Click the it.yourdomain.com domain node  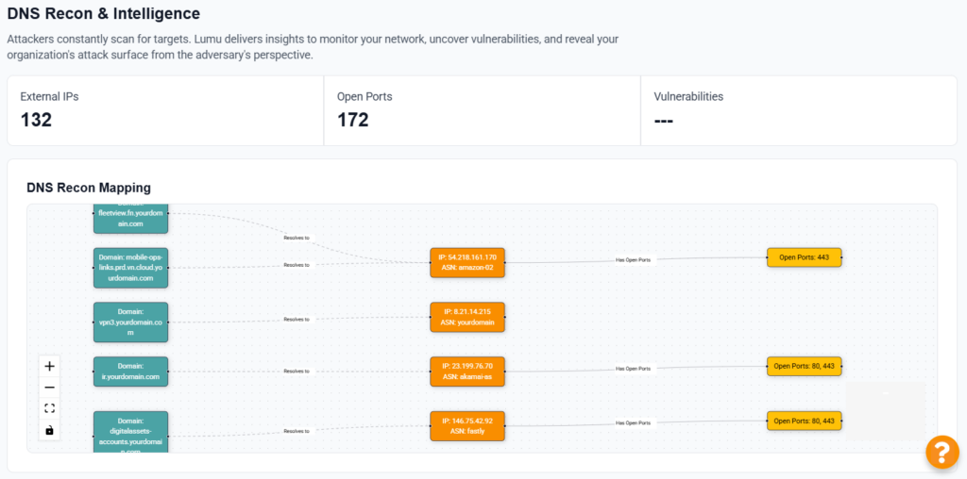(x=130, y=372)
